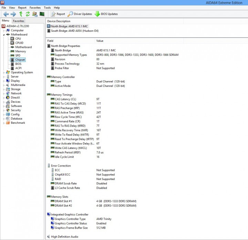
Task: Open the File menu
Action: pyautogui.click(x=4, y=8)
